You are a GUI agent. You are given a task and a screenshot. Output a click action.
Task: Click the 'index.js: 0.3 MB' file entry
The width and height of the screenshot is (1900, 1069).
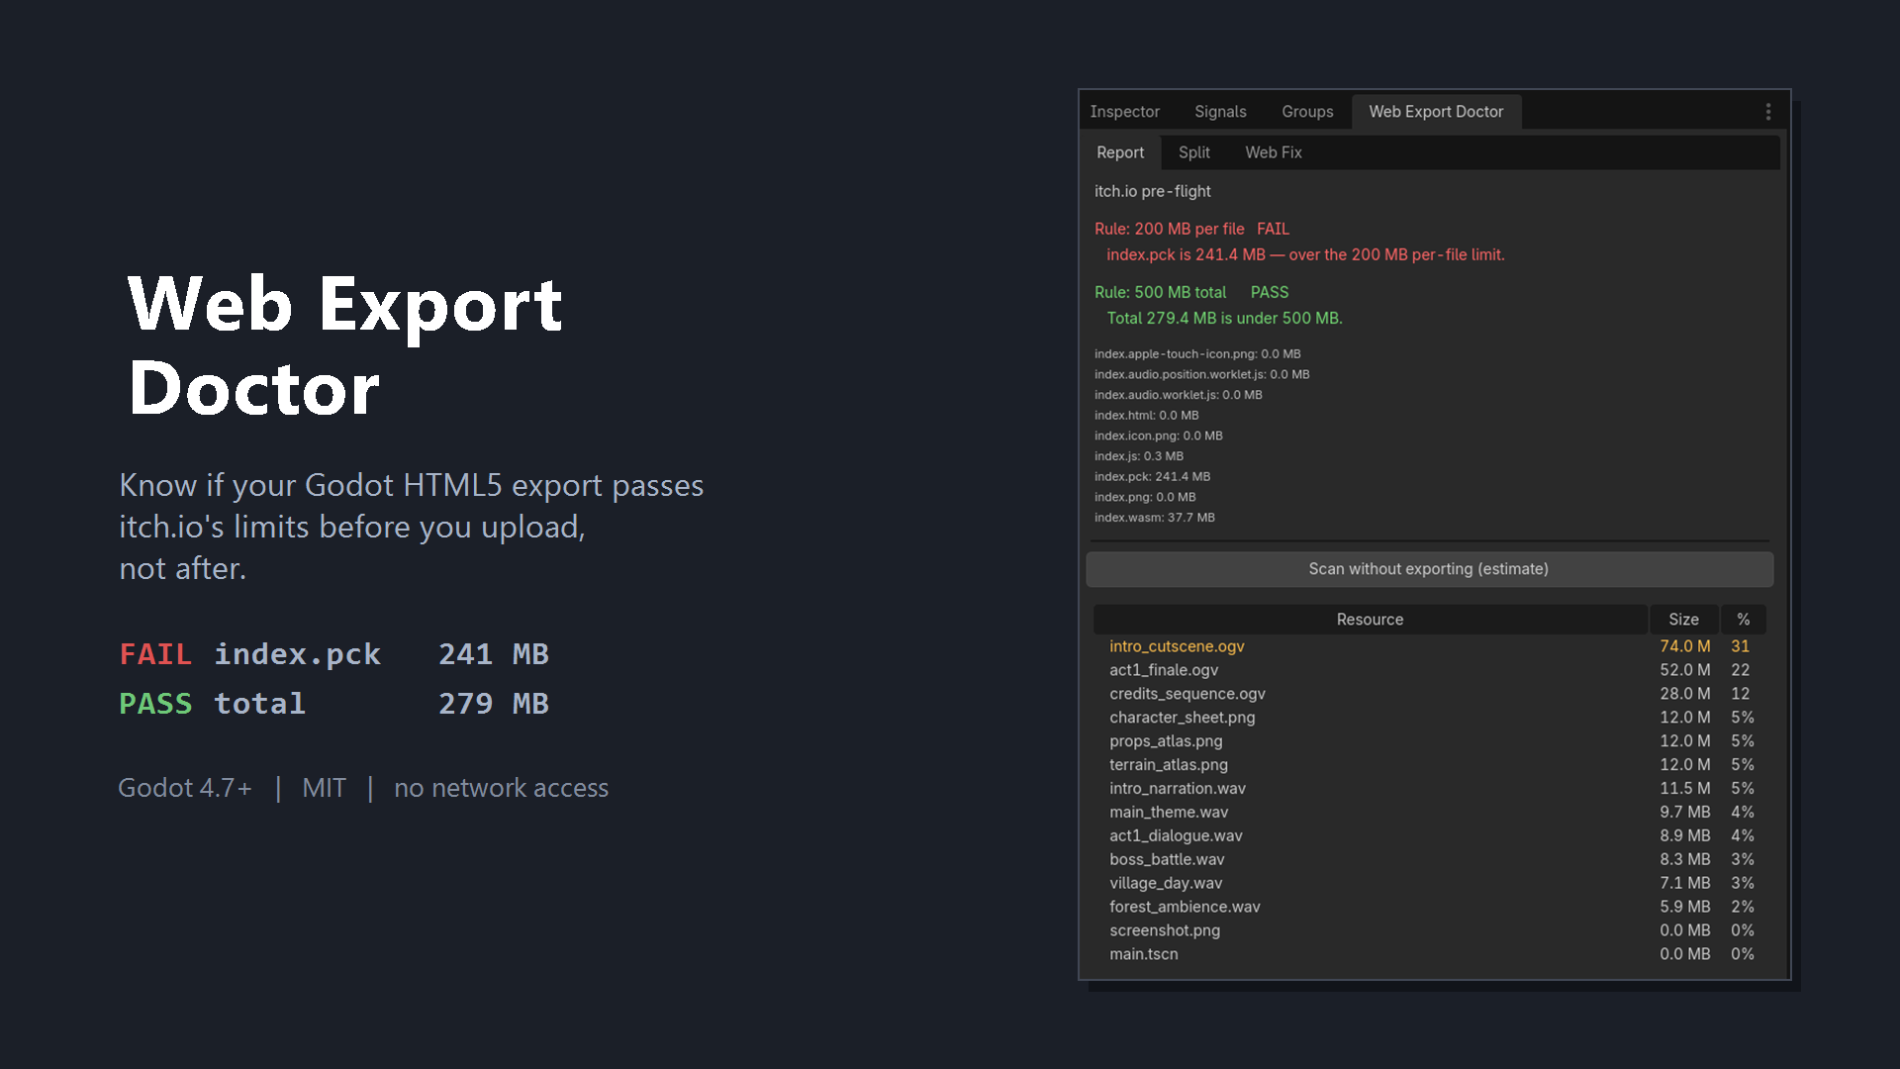tap(1139, 456)
